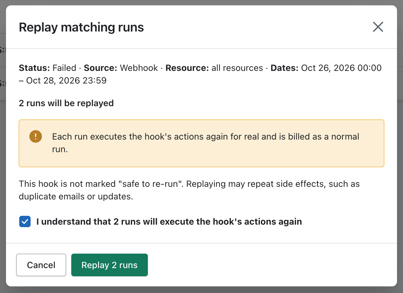Image resolution: width=403 pixels, height=293 pixels.
Task: Click the "I understand that 2 runs" checkbox label
Action: point(169,221)
